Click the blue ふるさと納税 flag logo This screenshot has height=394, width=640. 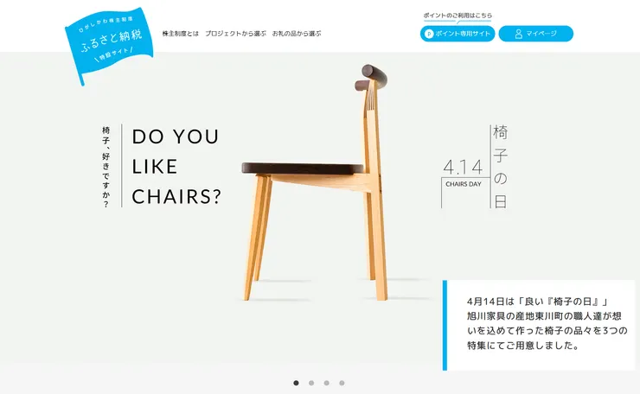tap(109, 44)
